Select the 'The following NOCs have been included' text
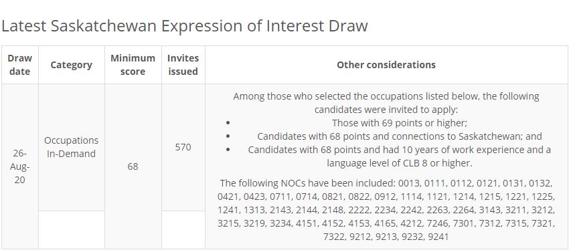This screenshot has width=569, height=250. [308, 183]
